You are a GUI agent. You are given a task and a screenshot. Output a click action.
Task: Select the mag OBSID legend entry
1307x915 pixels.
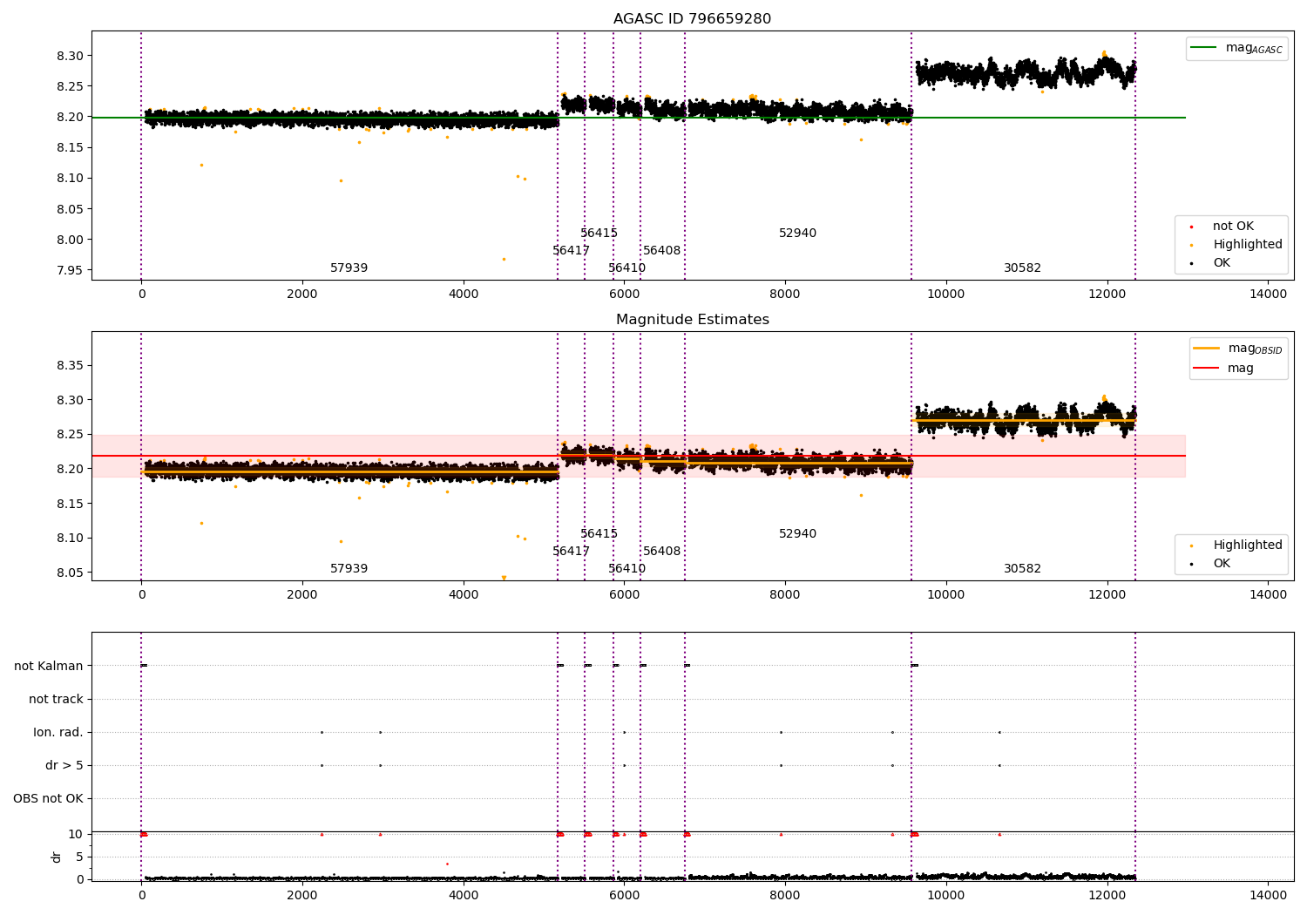(x=1238, y=349)
